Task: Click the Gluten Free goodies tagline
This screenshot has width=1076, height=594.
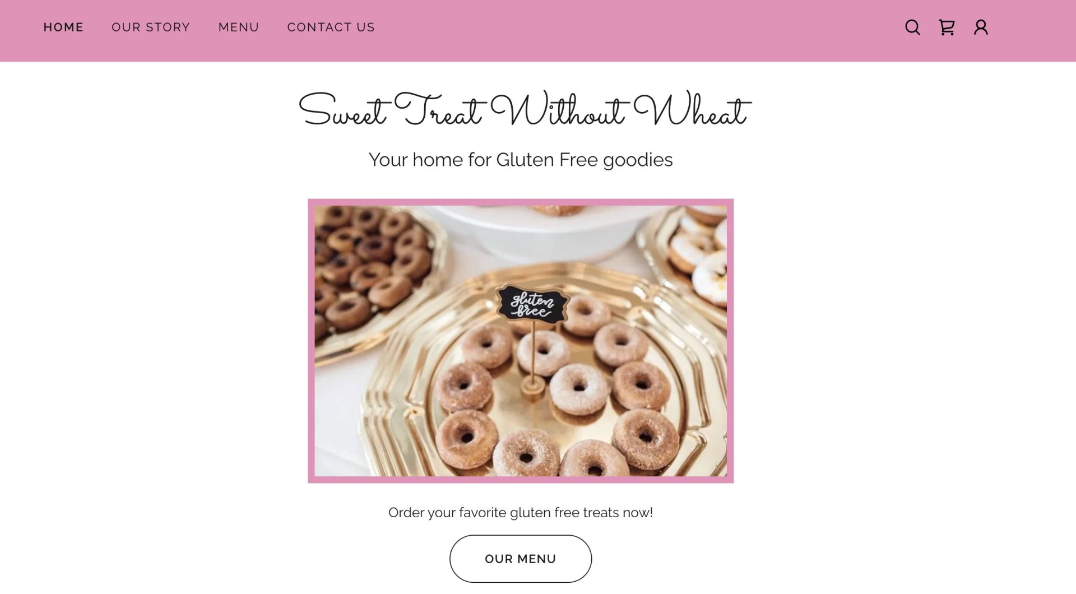Action: click(521, 160)
